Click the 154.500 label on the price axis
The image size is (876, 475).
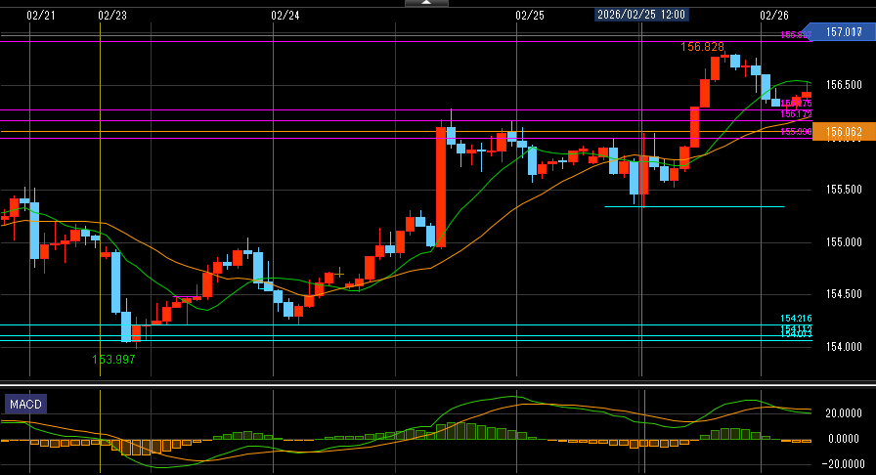click(844, 294)
